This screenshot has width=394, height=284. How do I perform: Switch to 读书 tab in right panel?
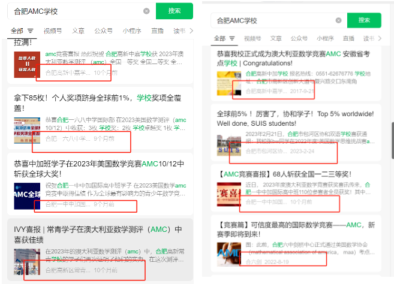click(369, 38)
